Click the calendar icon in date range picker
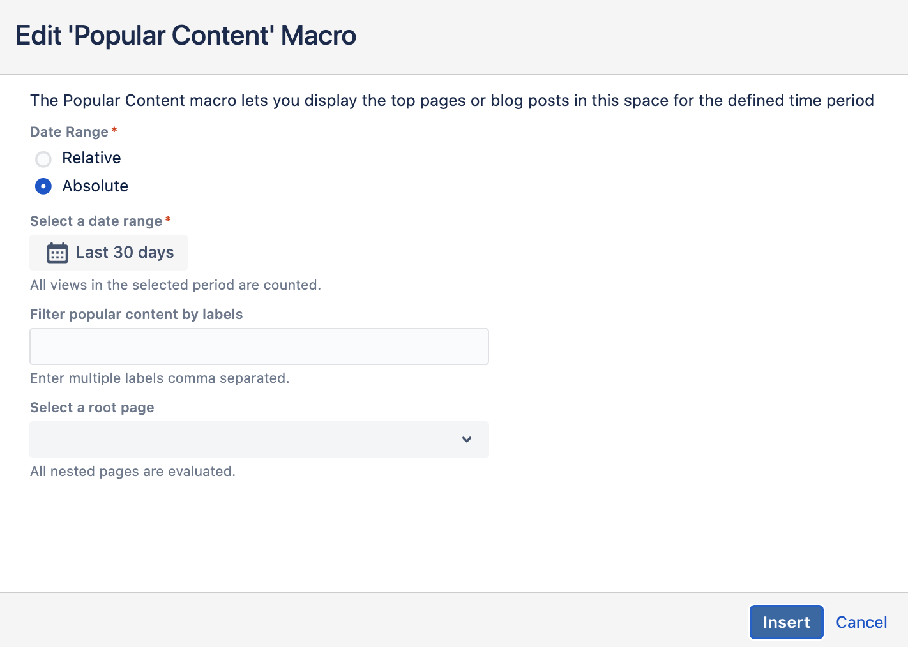 point(57,253)
